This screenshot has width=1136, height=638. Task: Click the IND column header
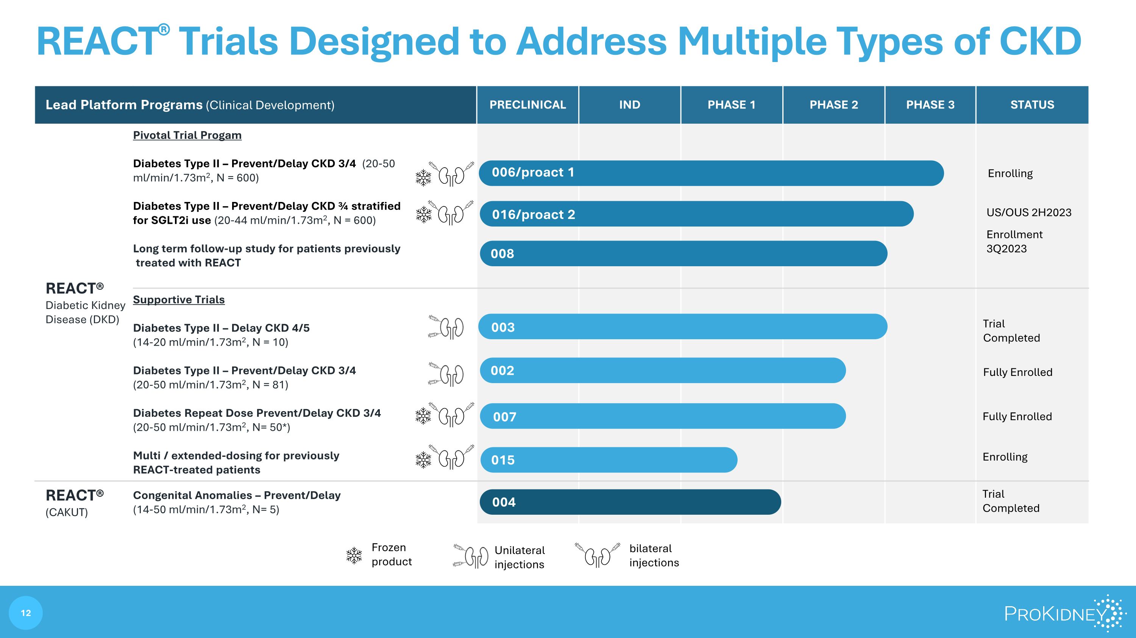click(629, 105)
